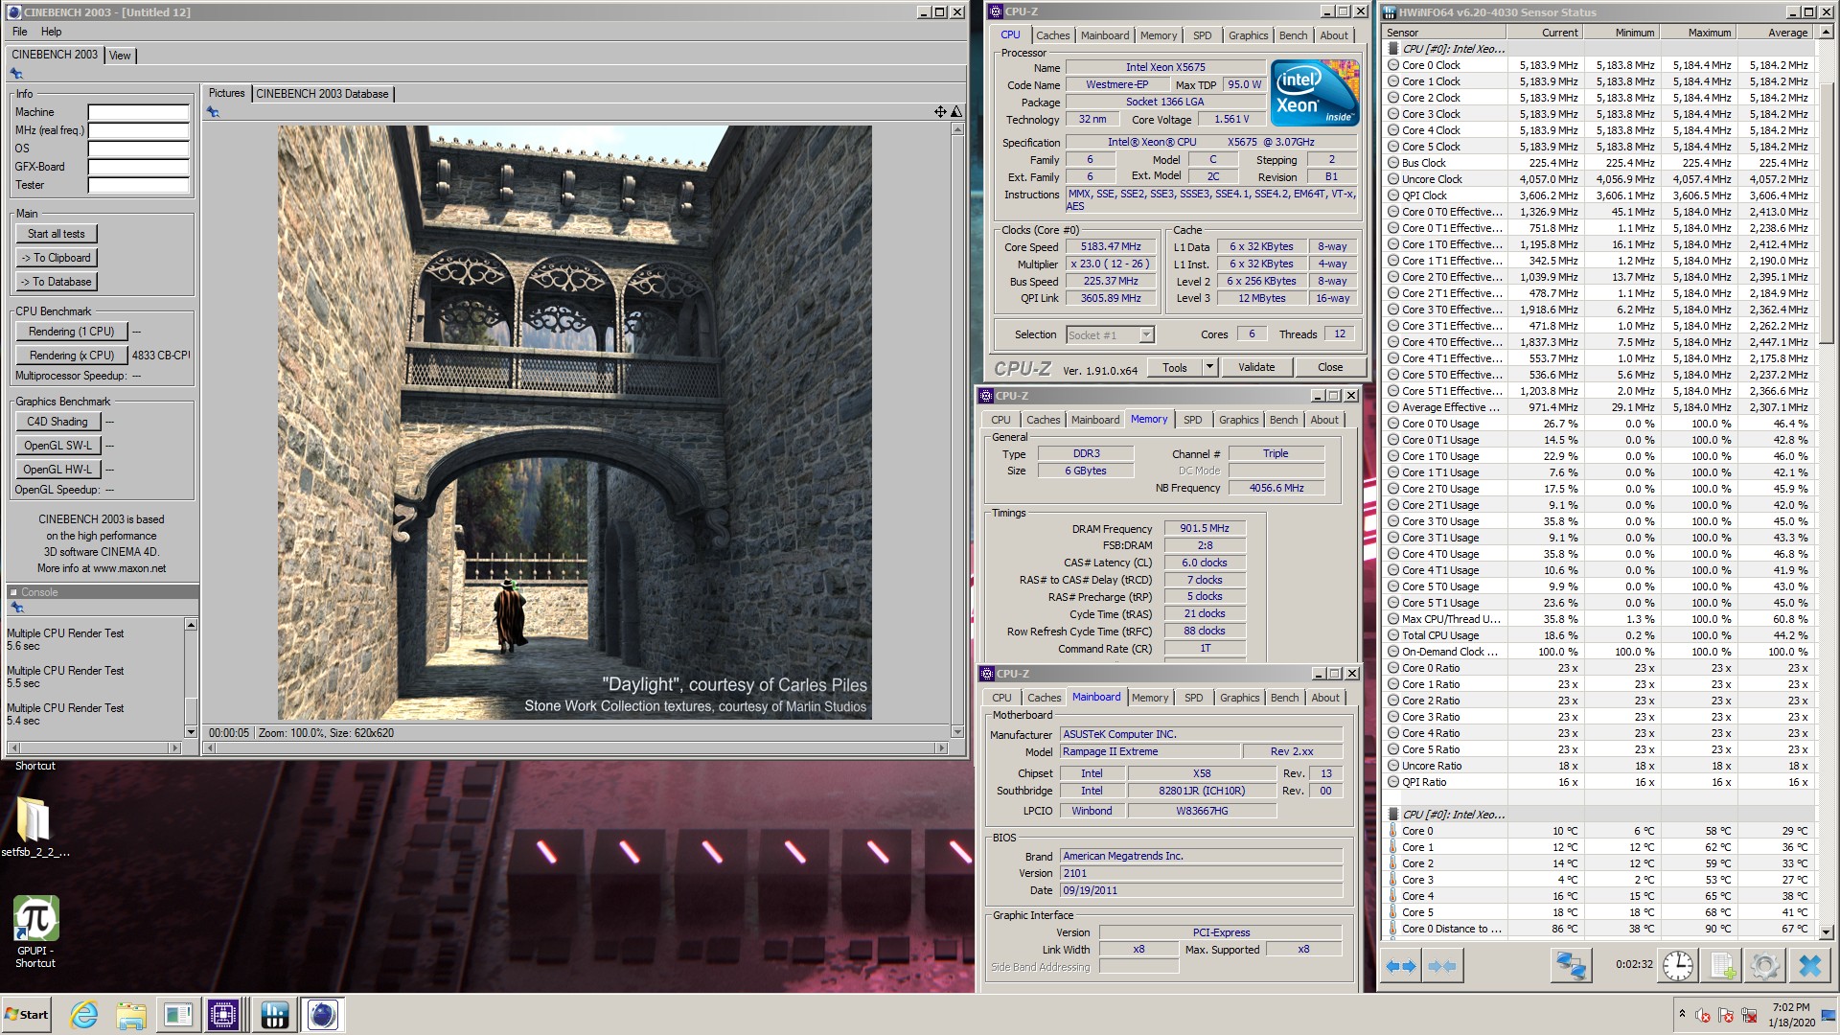Click disconnected network tray icon
This screenshot has width=1840, height=1035.
tap(1750, 1016)
